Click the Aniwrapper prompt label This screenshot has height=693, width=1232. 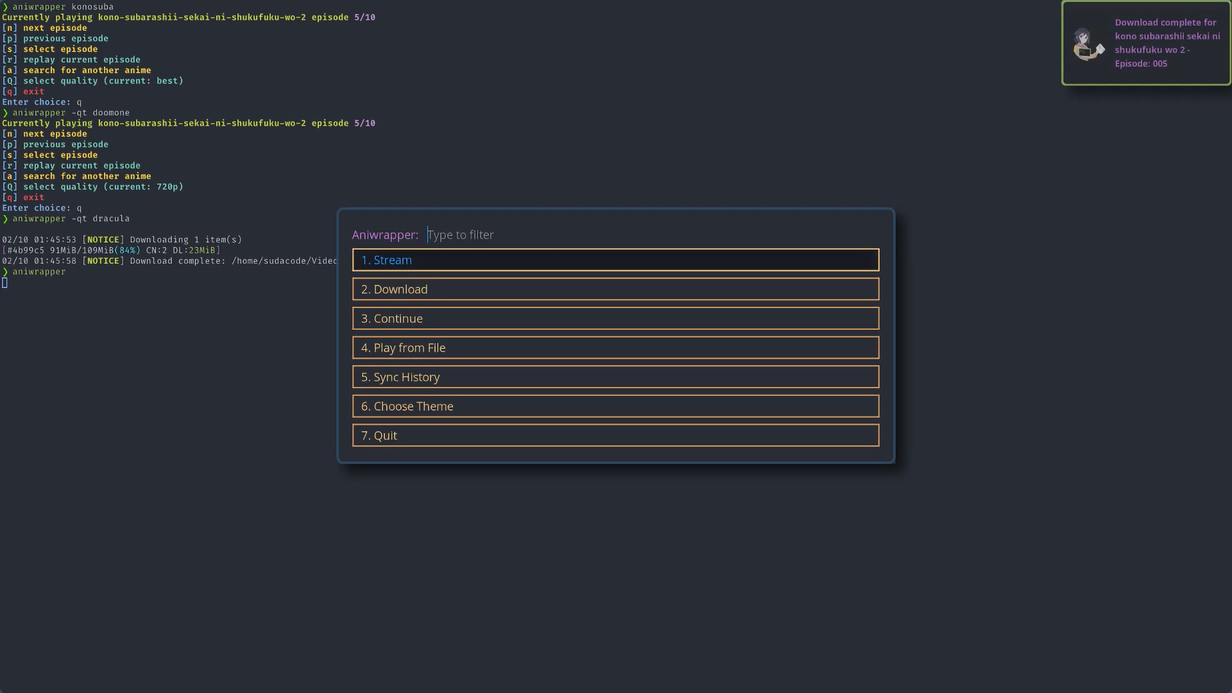pos(384,235)
